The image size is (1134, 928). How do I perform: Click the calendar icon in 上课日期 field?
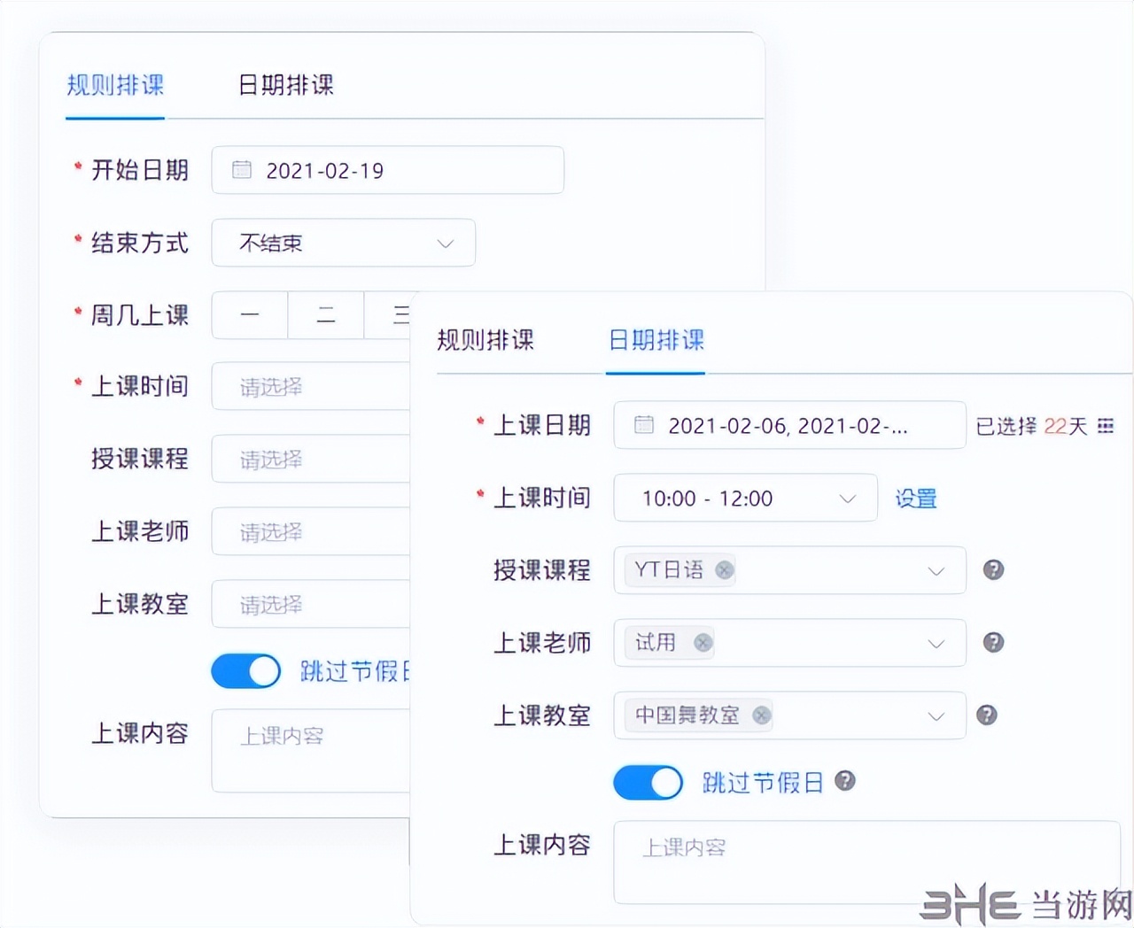(x=643, y=425)
